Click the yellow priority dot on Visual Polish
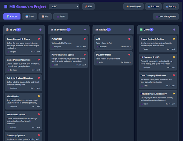 click(39, 96)
